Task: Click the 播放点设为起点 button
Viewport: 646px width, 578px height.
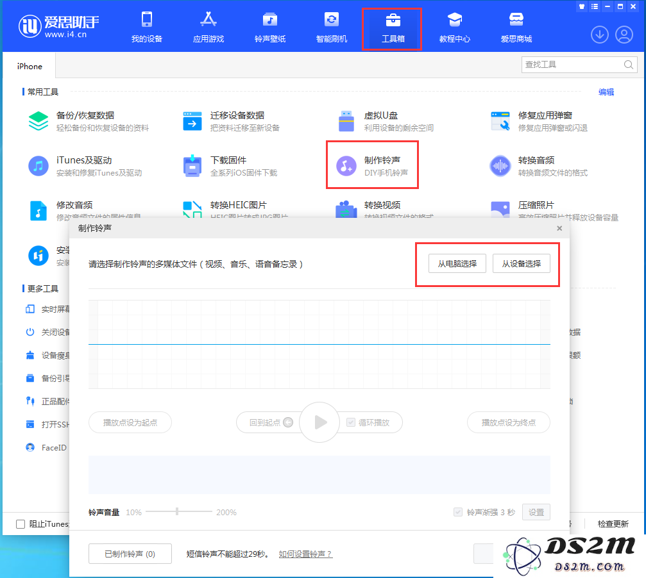Action: pyautogui.click(x=130, y=422)
